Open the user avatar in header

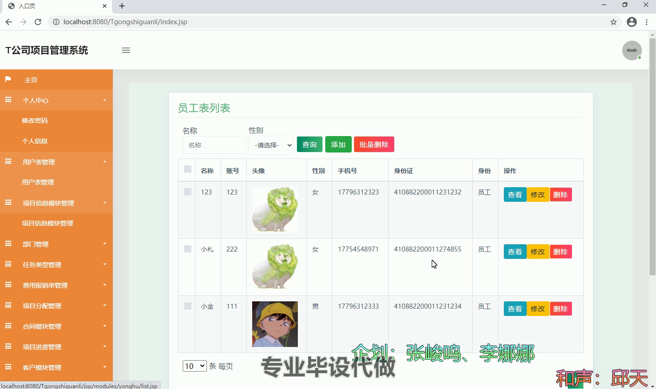(632, 50)
